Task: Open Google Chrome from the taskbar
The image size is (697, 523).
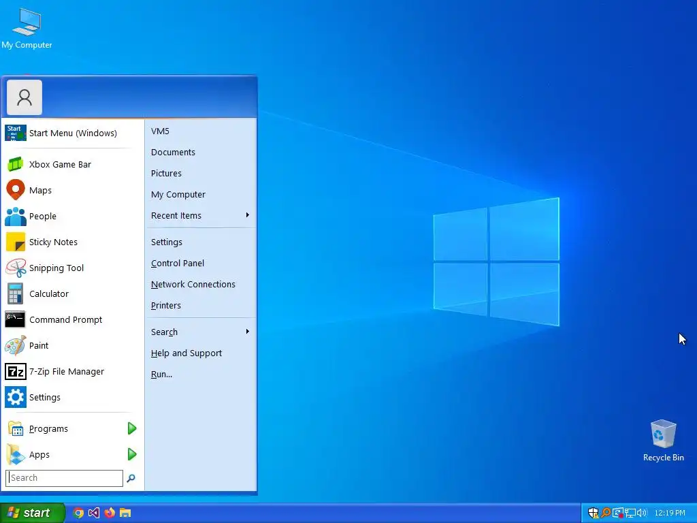Action: coord(78,513)
